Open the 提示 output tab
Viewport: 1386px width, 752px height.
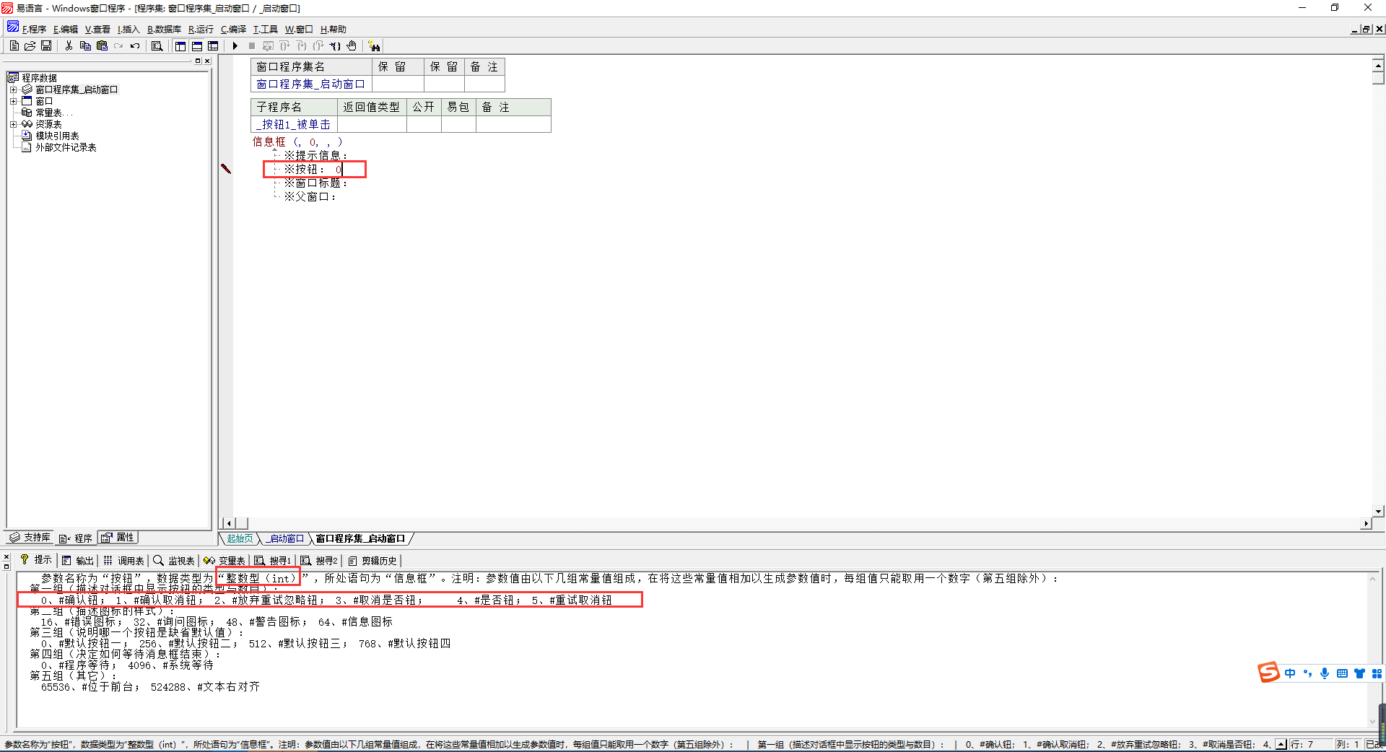pos(36,560)
